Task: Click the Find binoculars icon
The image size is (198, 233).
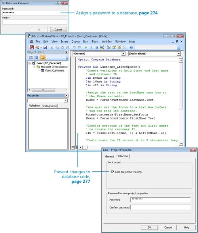Action: pyautogui.click(x=68, y=47)
